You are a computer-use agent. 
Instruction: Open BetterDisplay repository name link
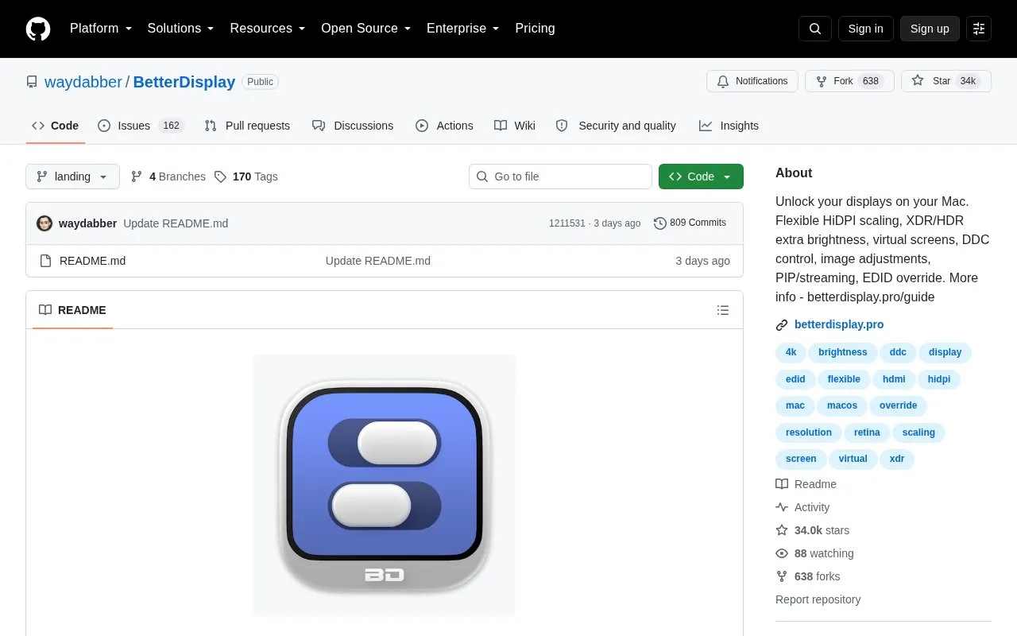pyautogui.click(x=184, y=82)
